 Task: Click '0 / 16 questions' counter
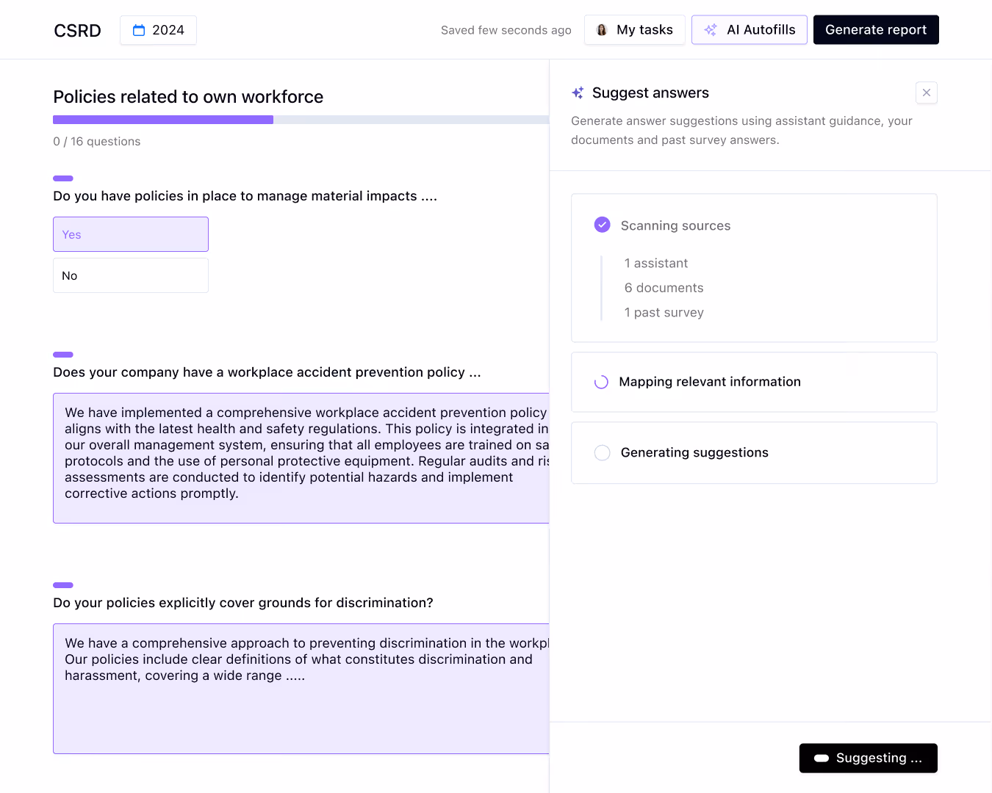click(x=97, y=141)
